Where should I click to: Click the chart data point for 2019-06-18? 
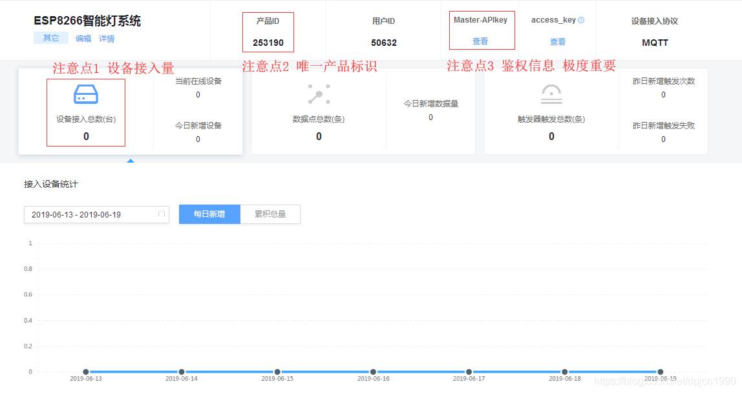click(x=564, y=372)
